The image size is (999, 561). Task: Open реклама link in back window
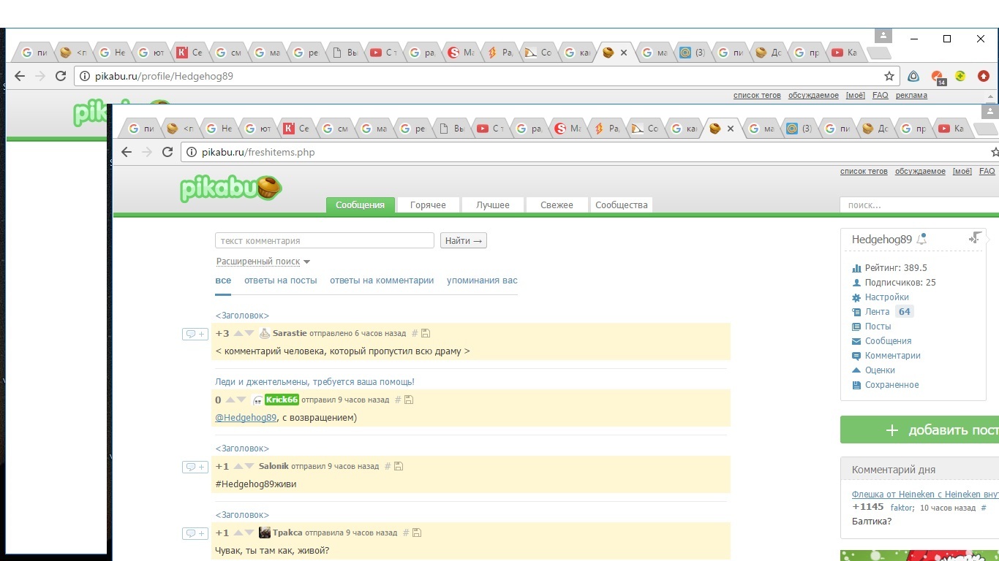(x=911, y=96)
